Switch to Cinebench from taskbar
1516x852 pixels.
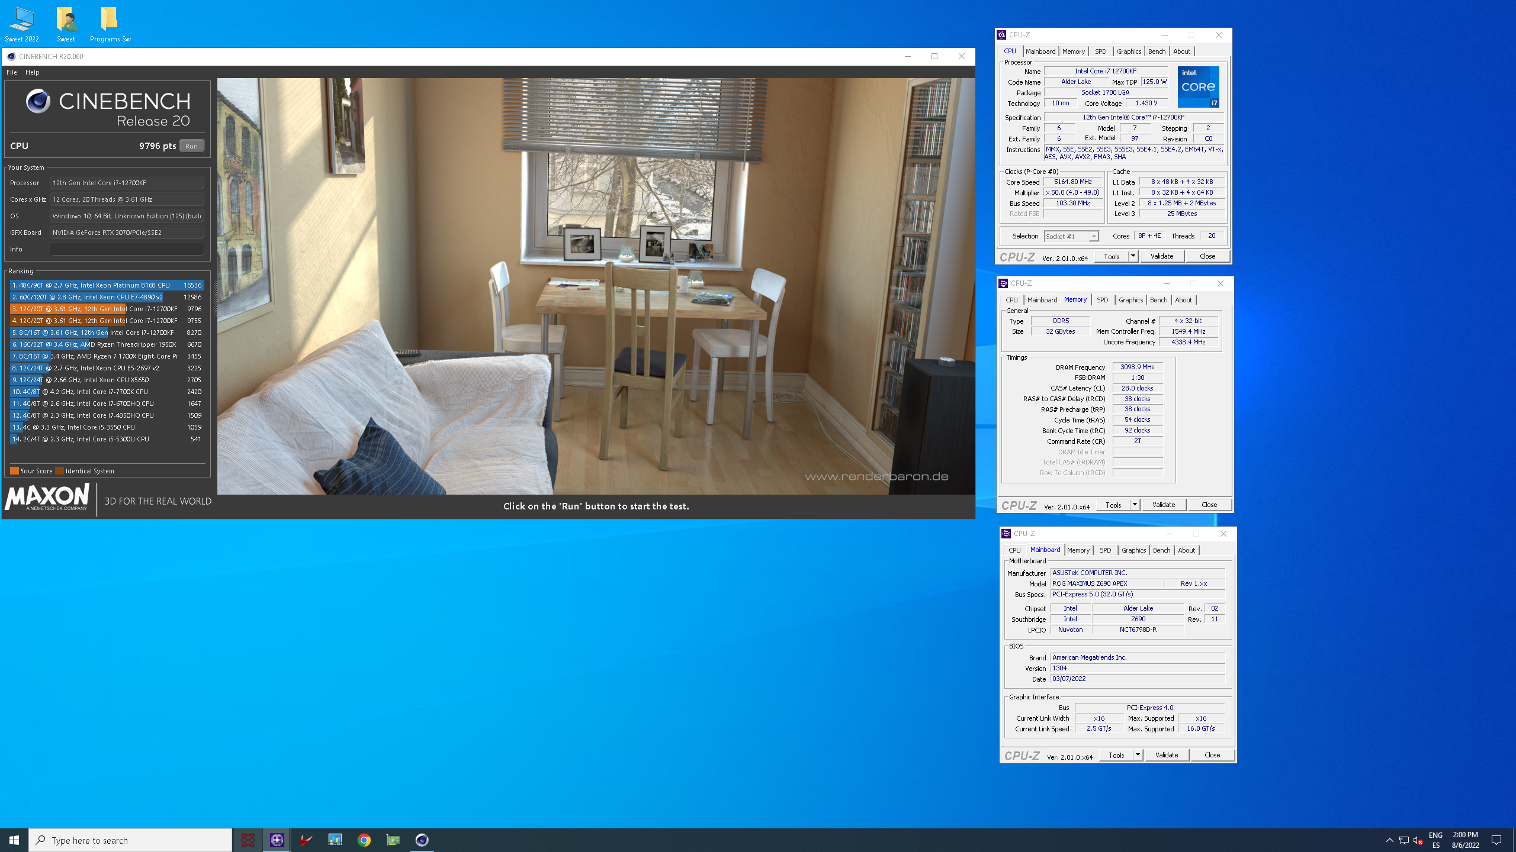[x=422, y=840]
